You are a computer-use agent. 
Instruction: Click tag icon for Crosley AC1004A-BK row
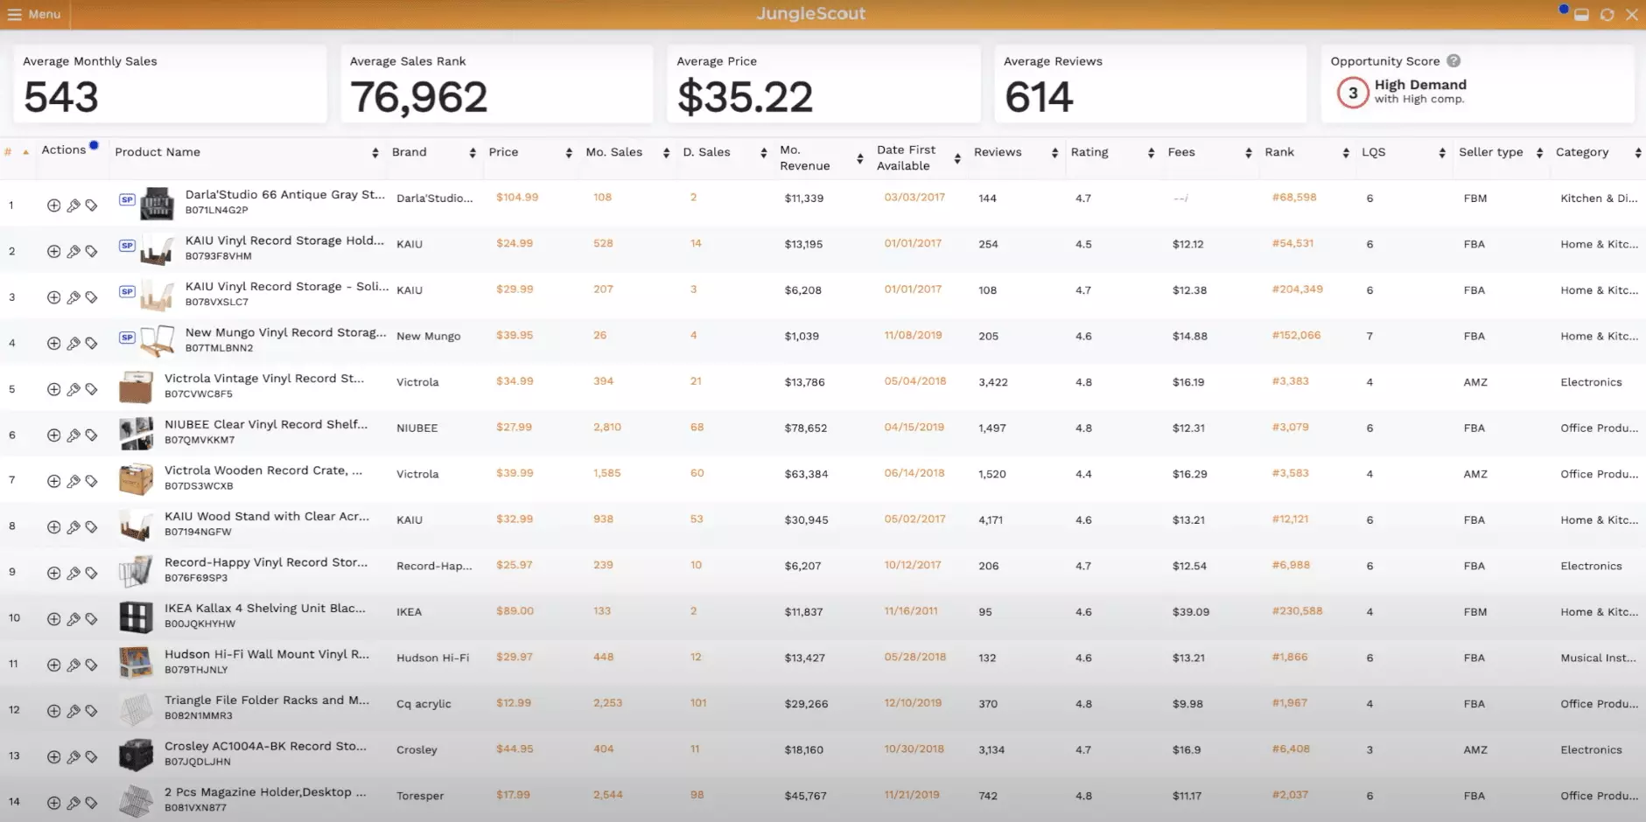pyautogui.click(x=91, y=757)
